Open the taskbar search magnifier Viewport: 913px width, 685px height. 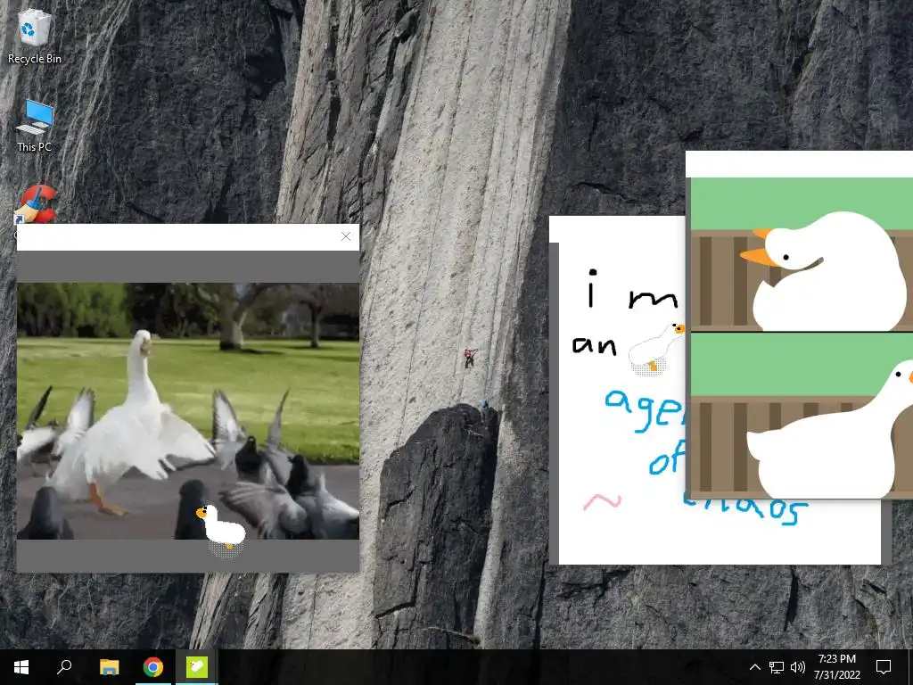(64, 667)
